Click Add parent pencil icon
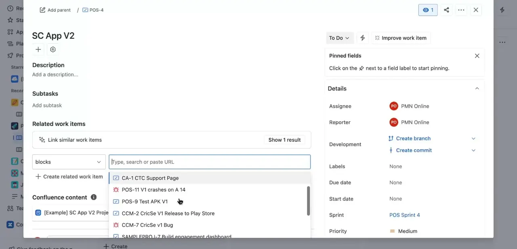517x249 pixels. point(42,10)
